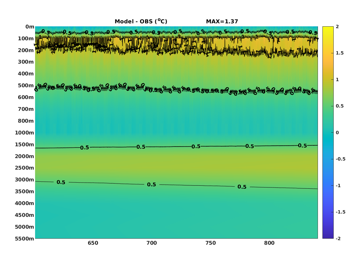Click the '0m' depth axis label
The height and width of the screenshot is (265, 353).
point(30,27)
